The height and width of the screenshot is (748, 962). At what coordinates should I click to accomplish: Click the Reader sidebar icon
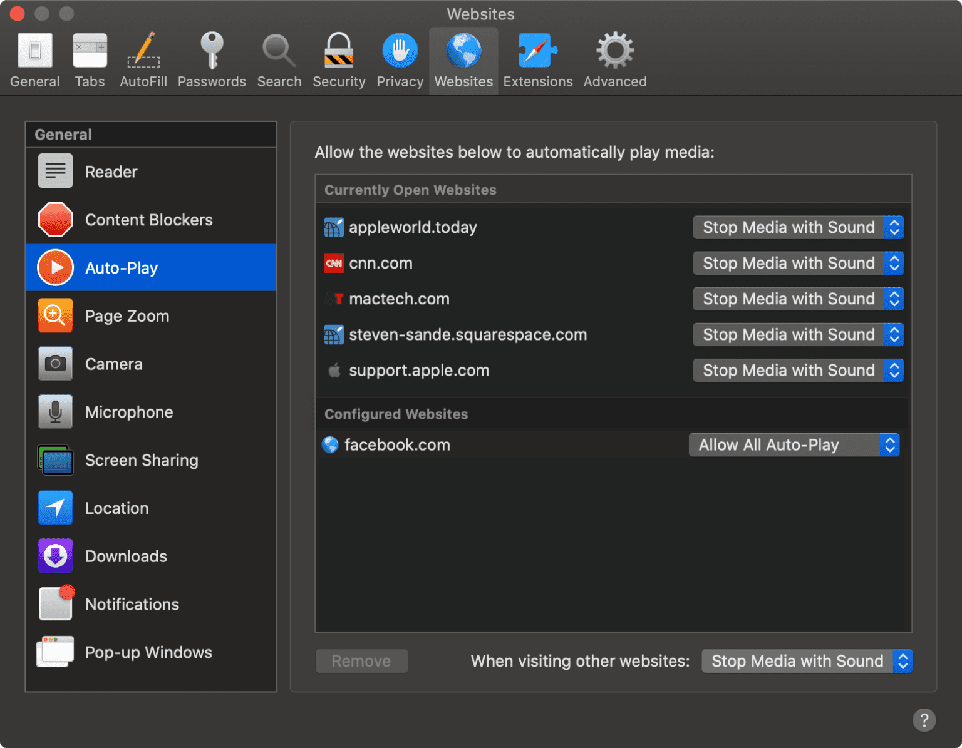click(x=55, y=170)
